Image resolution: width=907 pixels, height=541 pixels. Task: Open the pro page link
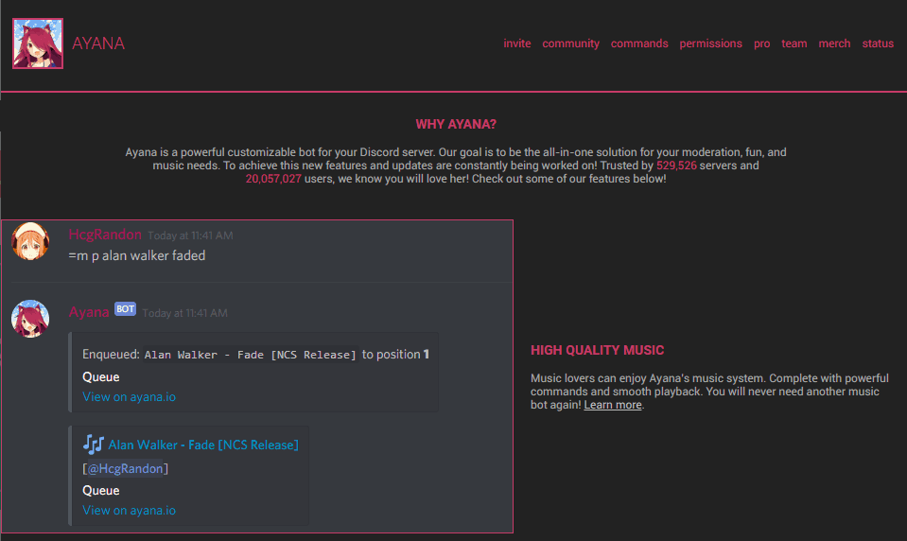coord(761,44)
